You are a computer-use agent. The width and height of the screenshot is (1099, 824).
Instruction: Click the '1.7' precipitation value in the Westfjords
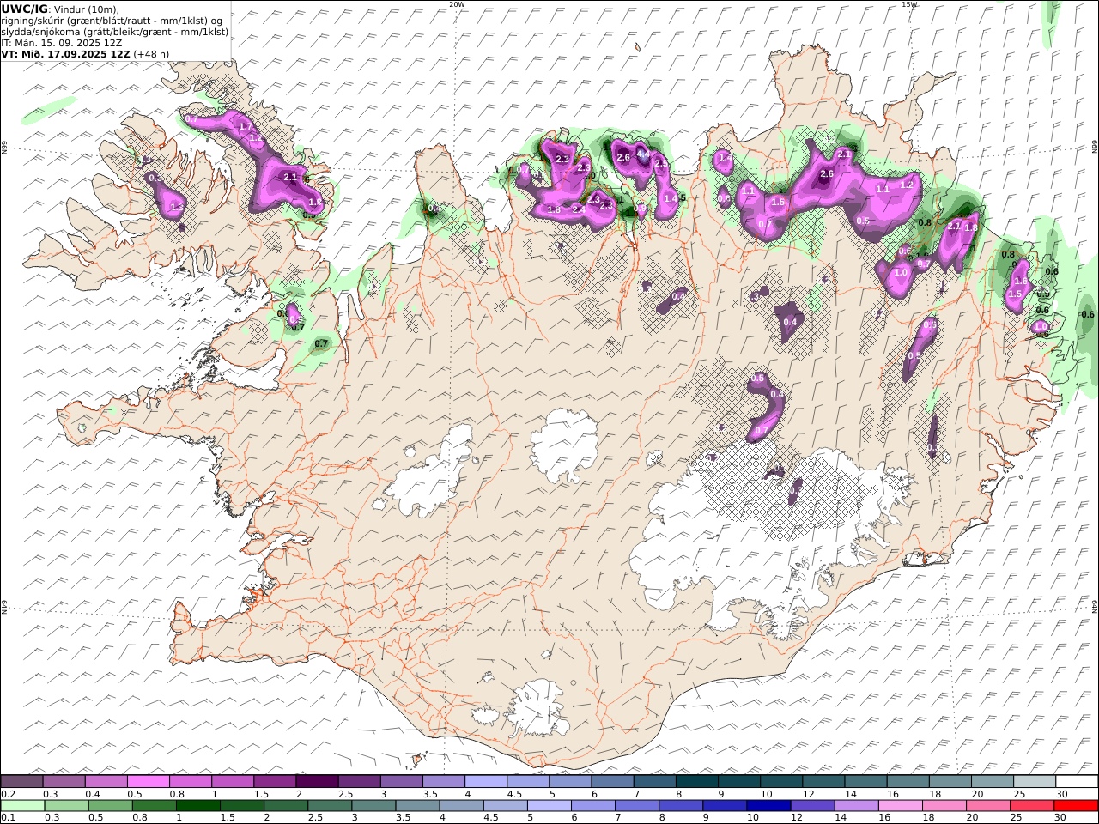click(x=245, y=127)
